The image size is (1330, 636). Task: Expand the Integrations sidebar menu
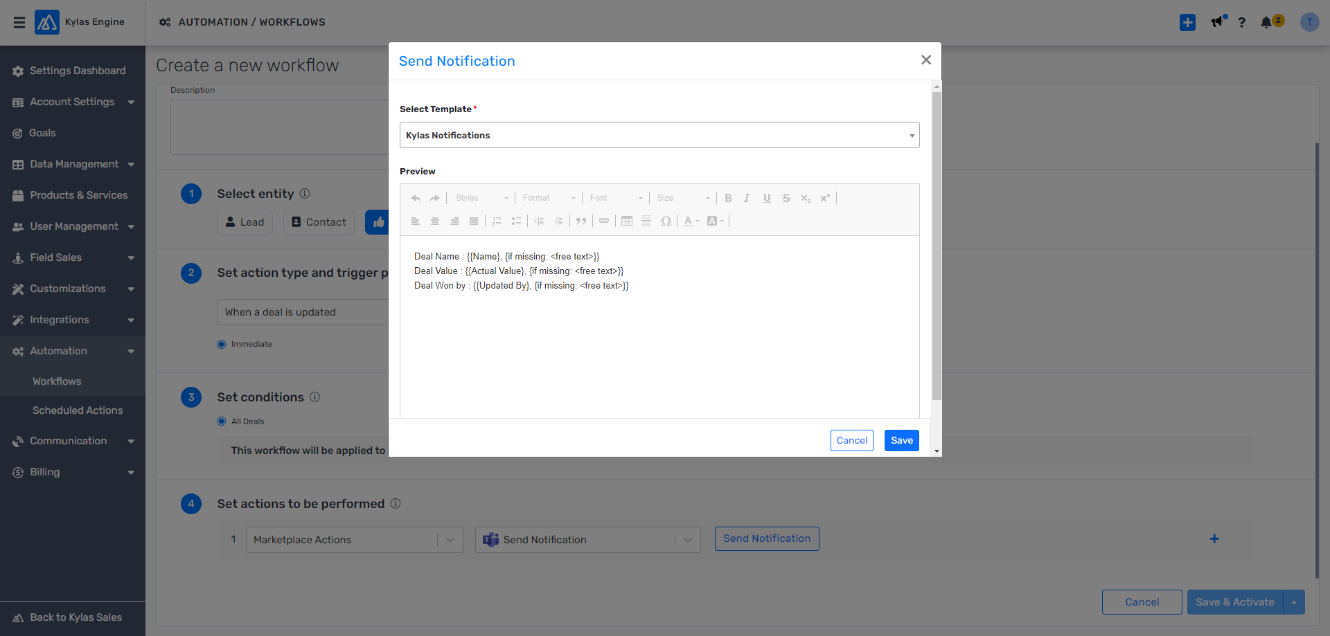(x=73, y=320)
